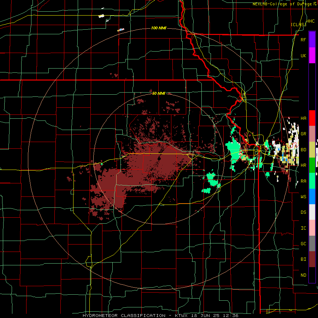Select the BD olive legend swatch
The width and height of the screenshot is (318, 318).
[x=312, y=149]
